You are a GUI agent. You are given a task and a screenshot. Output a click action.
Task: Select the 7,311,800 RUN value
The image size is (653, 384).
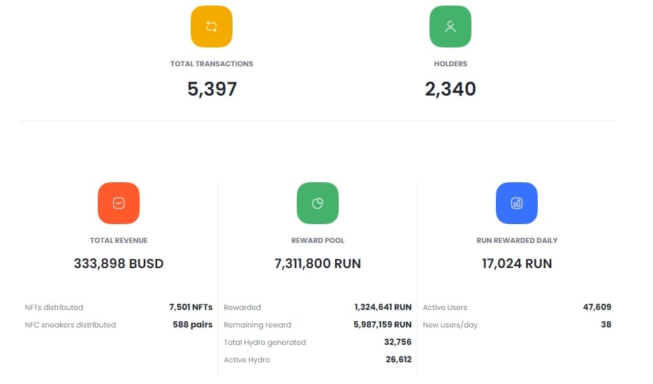point(318,264)
